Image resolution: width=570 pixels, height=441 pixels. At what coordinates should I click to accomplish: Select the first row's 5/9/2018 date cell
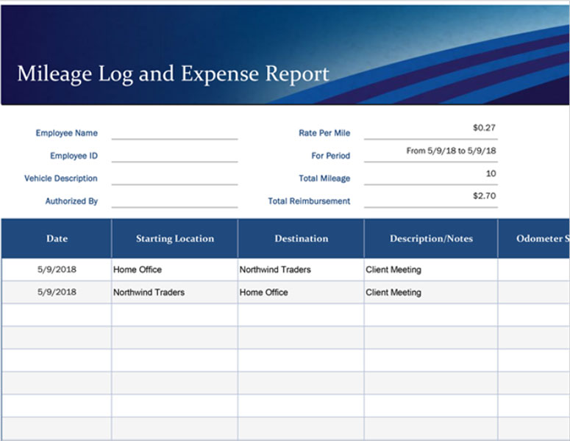point(57,270)
